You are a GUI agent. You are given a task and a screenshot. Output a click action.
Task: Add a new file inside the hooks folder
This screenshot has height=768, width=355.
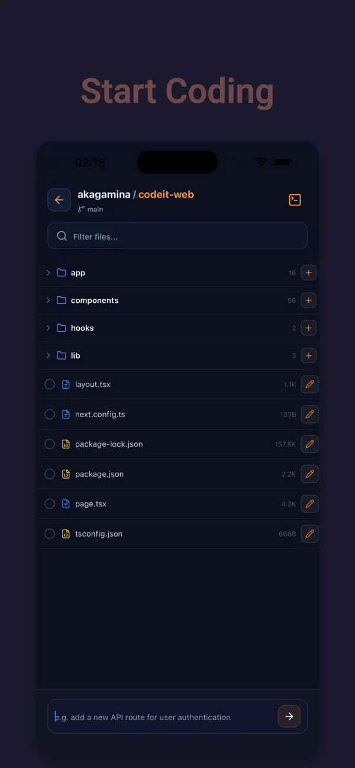[308, 328]
